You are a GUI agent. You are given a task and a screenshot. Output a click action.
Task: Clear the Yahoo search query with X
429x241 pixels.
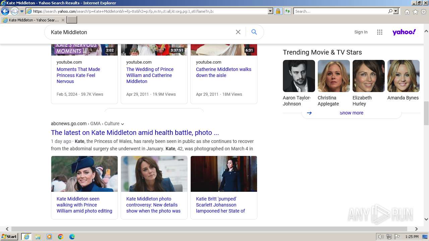(x=238, y=32)
